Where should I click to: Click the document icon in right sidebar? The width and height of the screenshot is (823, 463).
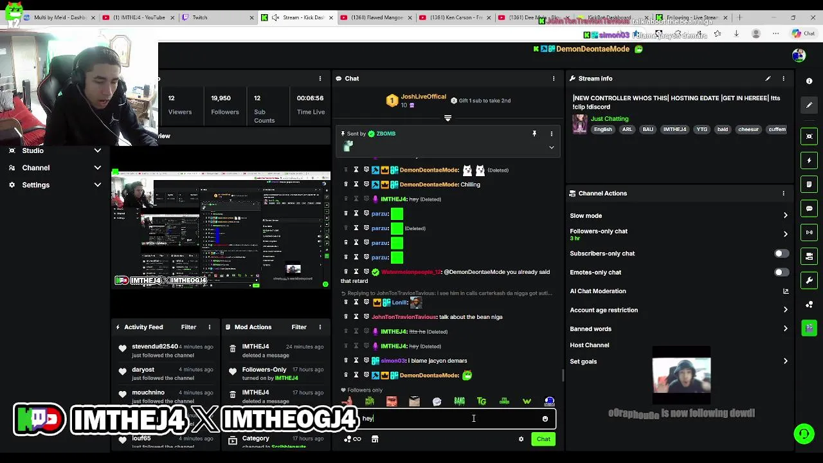pos(809,185)
